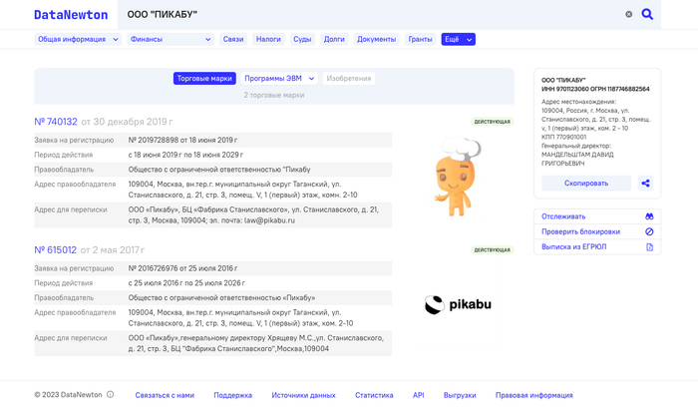698x408 pixels.
Task: Click period text с 18 июня 2019 г по 18 июня 2029 г
Action: 185,155
